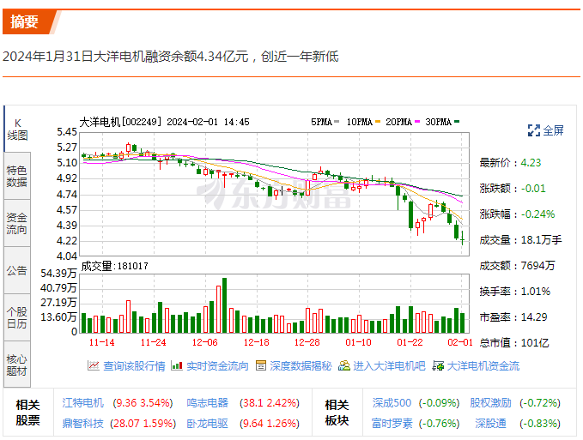The width and height of the screenshot is (583, 440).
Task: Open related stock 江特电机
Action: [82, 403]
